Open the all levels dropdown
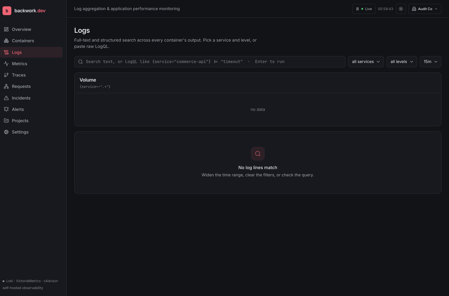This screenshot has width=449, height=296. (x=402, y=62)
